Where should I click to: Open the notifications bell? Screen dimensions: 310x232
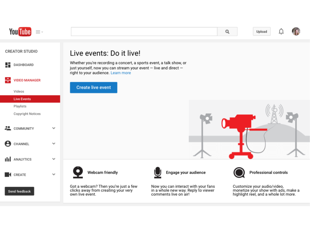point(281,31)
